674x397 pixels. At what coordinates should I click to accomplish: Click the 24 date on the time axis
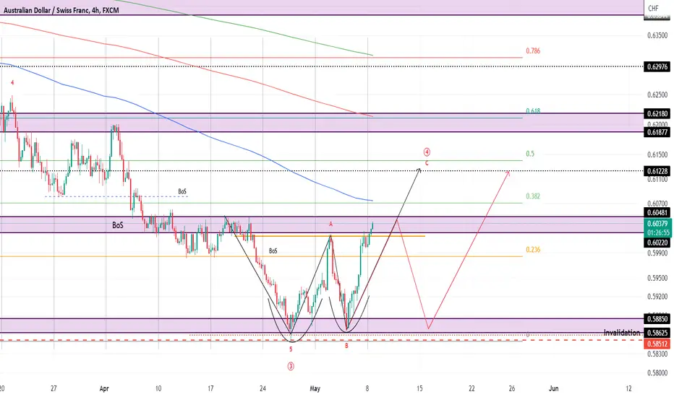(263, 388)
